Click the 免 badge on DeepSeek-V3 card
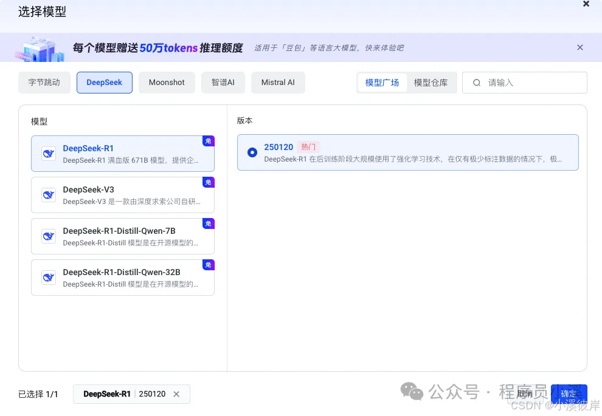The image size is (602, 416). pos(208,182)
